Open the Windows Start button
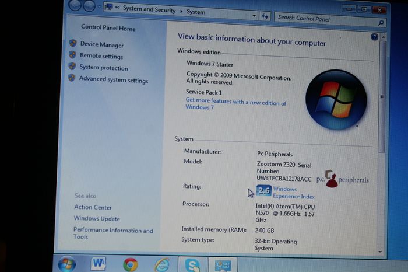 (66, 264)
